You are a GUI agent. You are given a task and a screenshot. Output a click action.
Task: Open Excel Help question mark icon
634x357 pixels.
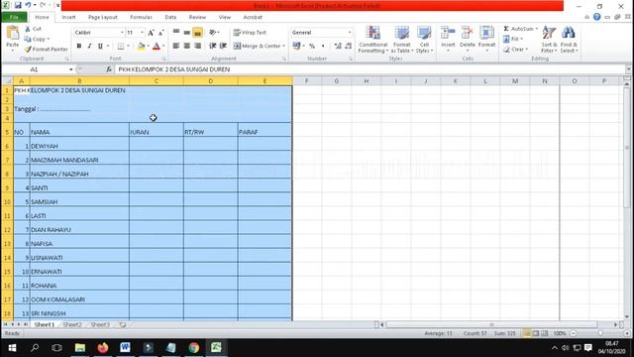pos(596,17)
